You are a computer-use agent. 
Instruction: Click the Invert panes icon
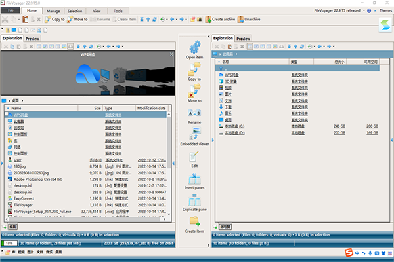pyautogui.click(x=194, y=179)
